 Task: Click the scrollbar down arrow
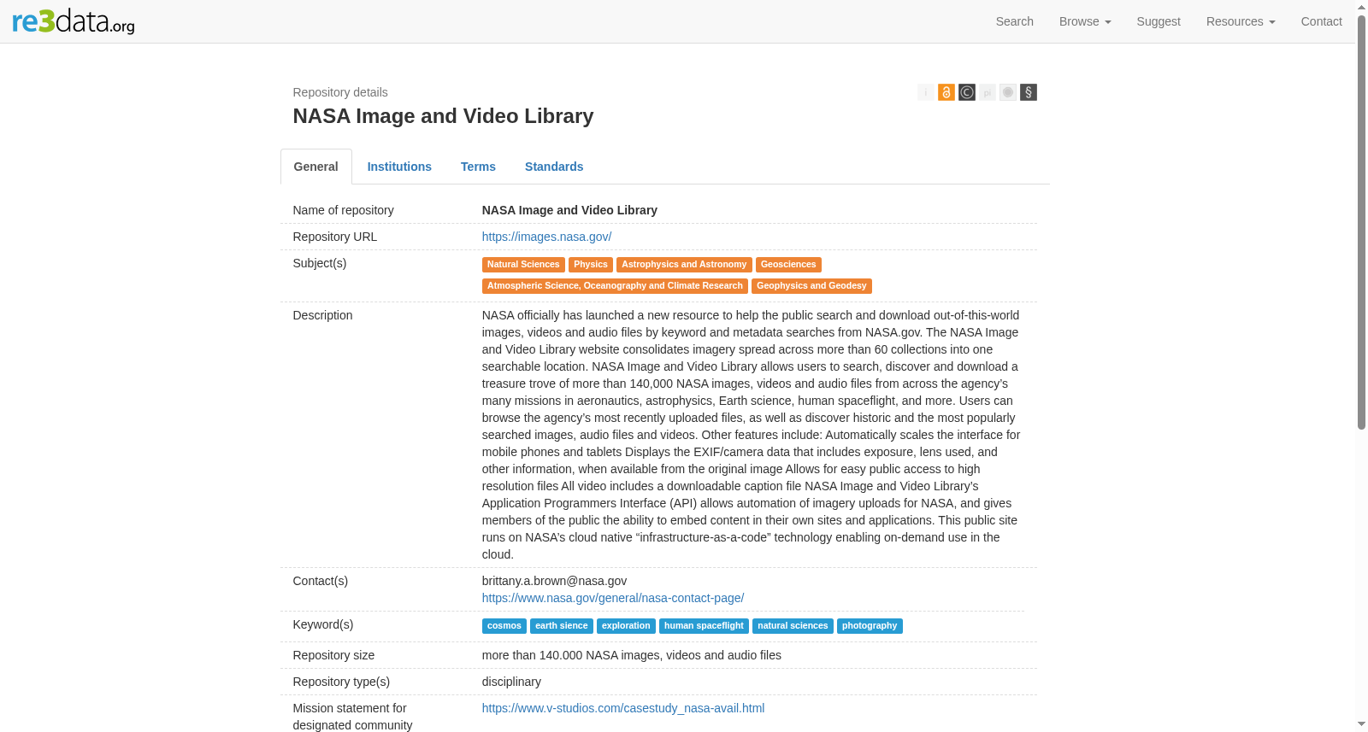(x=1361, y=724)
